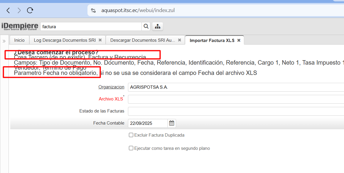Image resolution: width=344 pixels, height=173 pixels.
Task: Enable Excluir Factura Duplicada checkbox
Action: click(131, 135)
